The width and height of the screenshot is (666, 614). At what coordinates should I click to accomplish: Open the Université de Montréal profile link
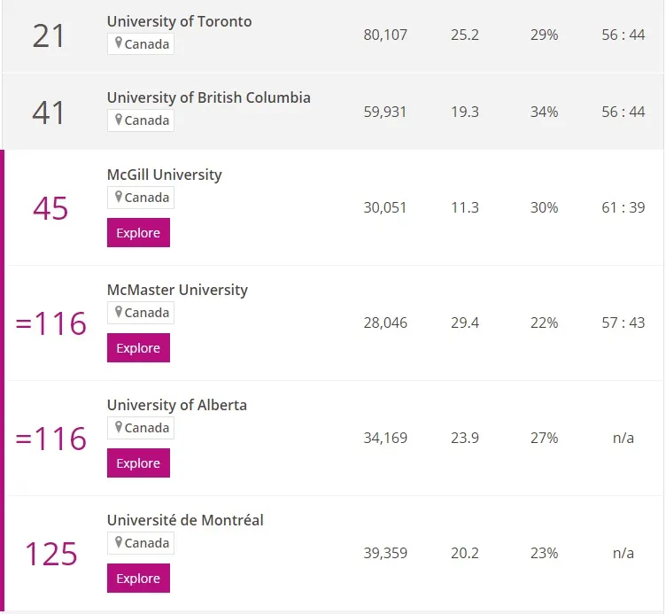pos(185,520)
